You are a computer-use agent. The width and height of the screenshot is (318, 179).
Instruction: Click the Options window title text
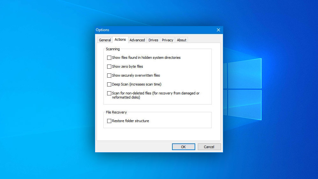coord(102,30)
